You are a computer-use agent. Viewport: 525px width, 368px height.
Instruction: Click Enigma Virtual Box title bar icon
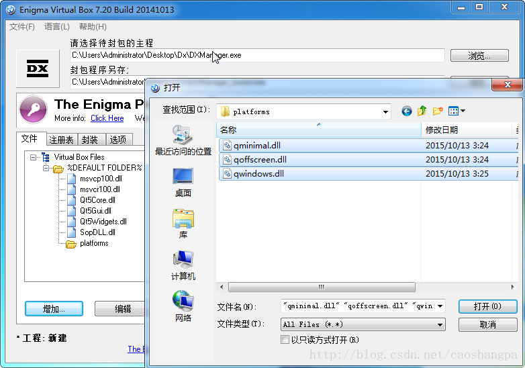pyautogui.click(x=11, y=9)
